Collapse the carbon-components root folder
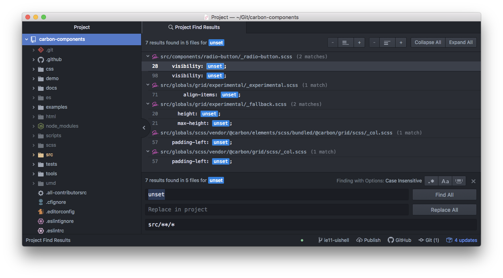The width and height of the screenshot is (503, 278). (27, 39)
